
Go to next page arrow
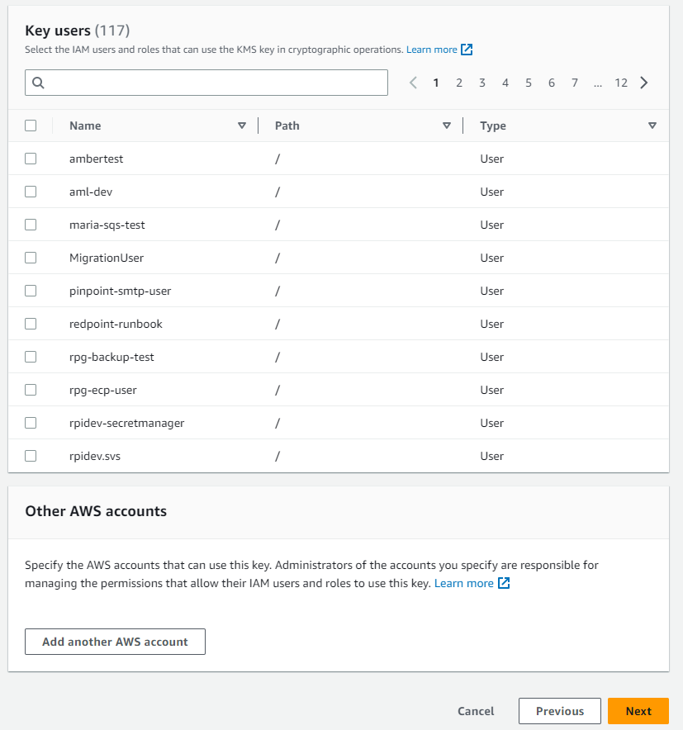[x=644, y=83]
